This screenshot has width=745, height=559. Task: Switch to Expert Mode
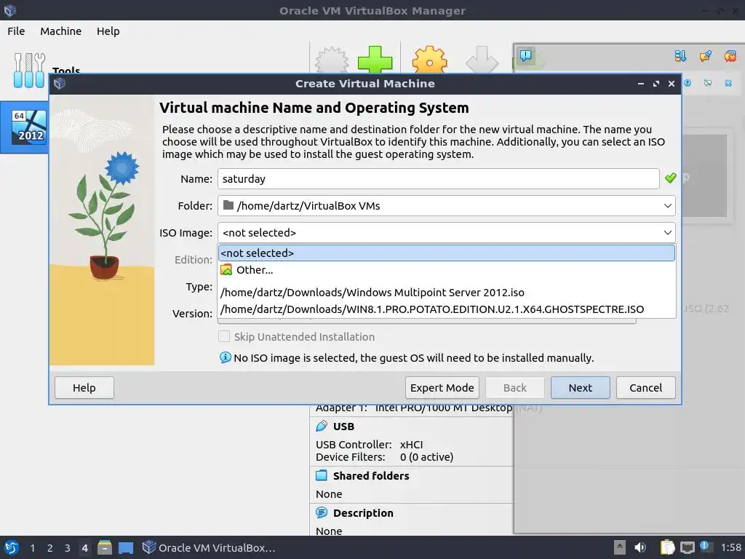[x=442, y=388]
